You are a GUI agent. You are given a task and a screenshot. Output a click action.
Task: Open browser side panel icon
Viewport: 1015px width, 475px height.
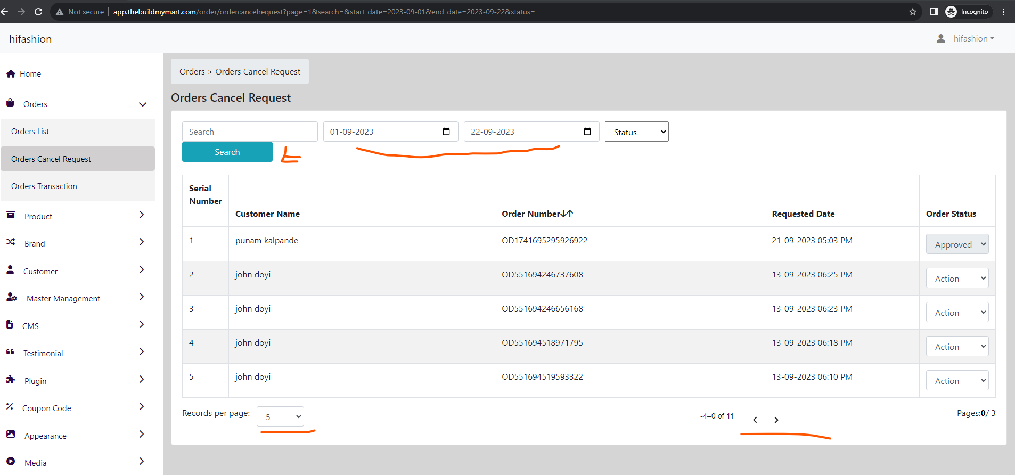934,12
